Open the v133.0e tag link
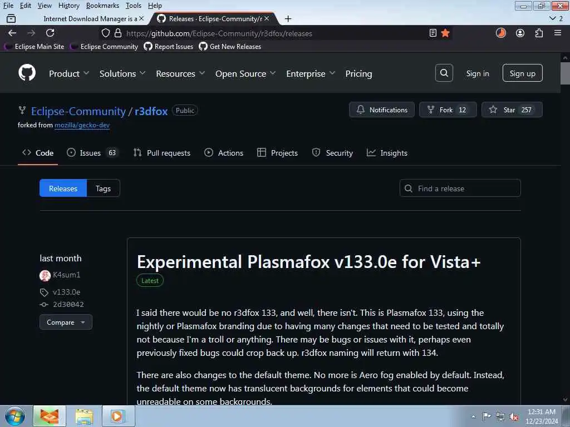The width and height of the screenshot is (570, 427). pyautogui.click(x=66, y=292)
